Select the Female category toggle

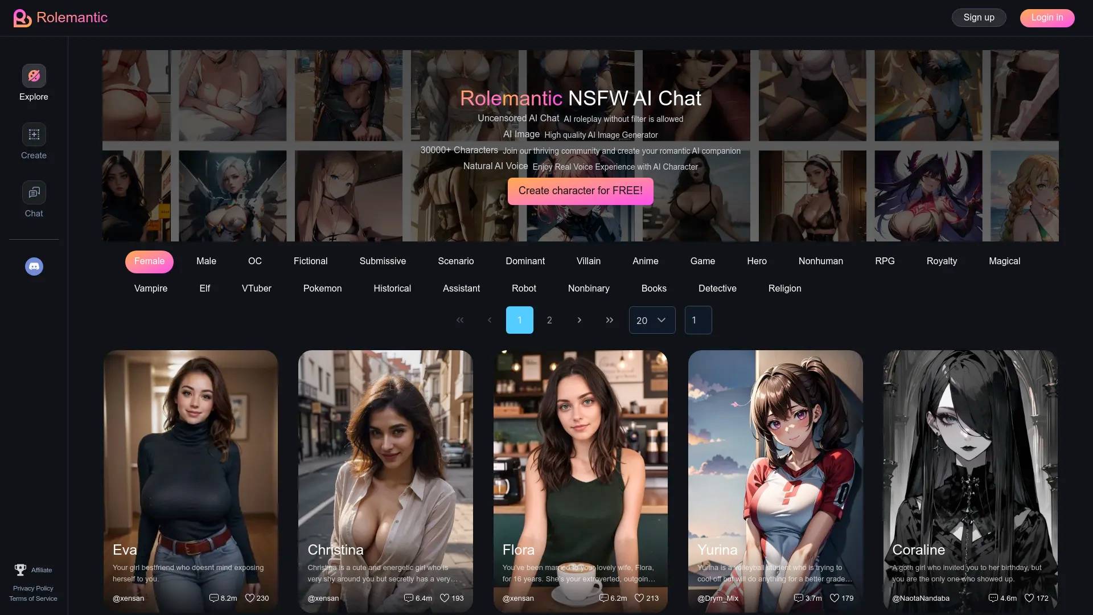coord(149,261)
